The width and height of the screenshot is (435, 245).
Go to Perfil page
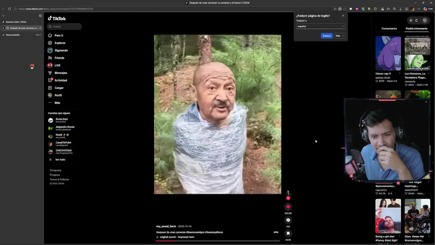[x=55, y=95]
